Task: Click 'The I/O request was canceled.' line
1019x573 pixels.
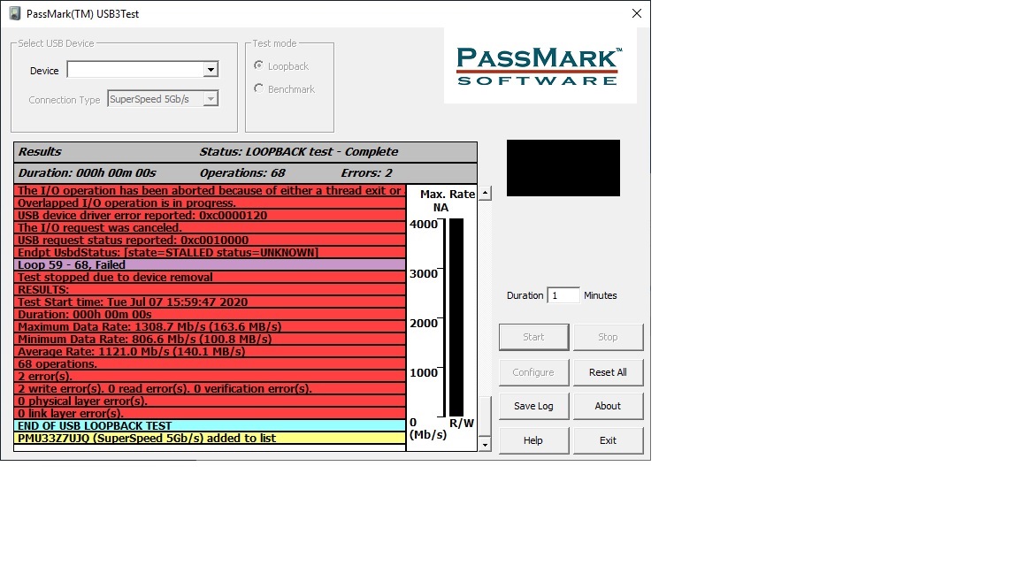Action: click(210, 227)
